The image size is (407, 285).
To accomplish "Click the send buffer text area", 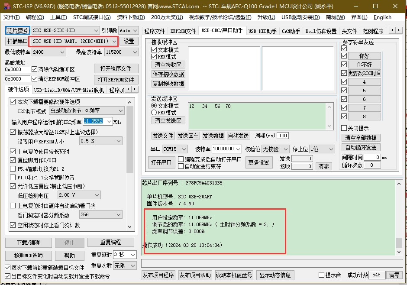I will coord(257,116).
